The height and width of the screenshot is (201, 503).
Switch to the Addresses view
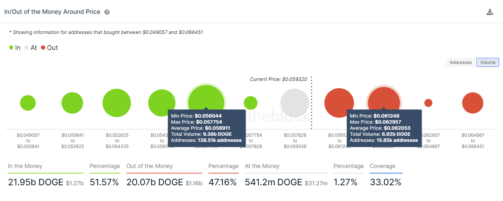pos(460,62)
